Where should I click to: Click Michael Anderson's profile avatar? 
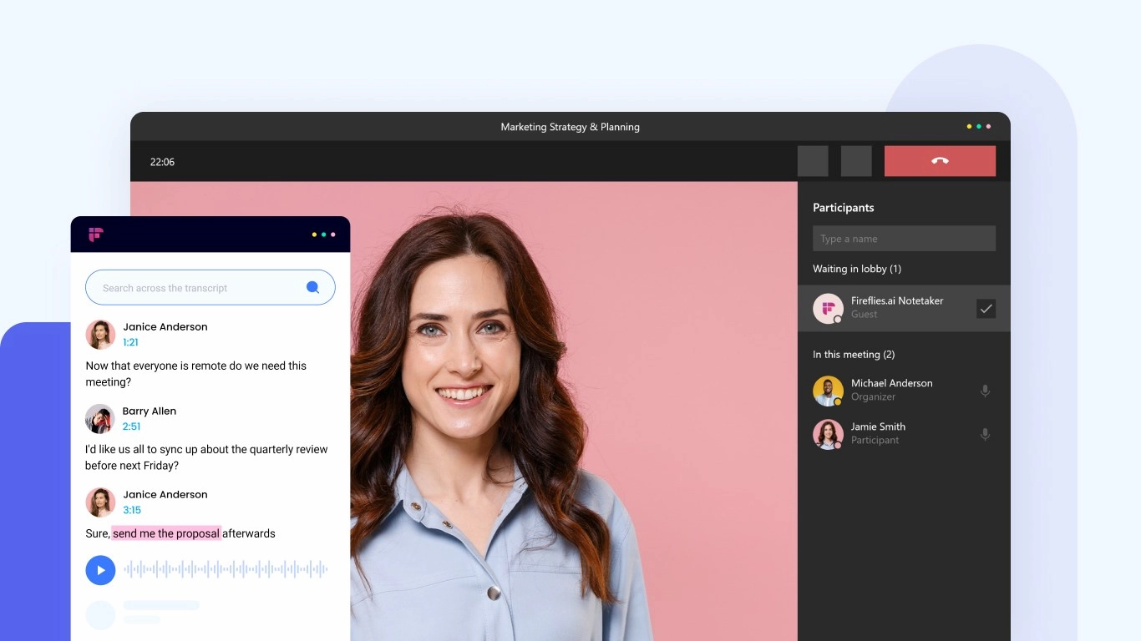coord(828,391)
